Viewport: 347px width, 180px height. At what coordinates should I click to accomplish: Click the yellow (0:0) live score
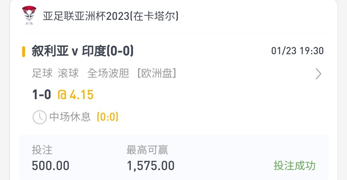(108, 117)
